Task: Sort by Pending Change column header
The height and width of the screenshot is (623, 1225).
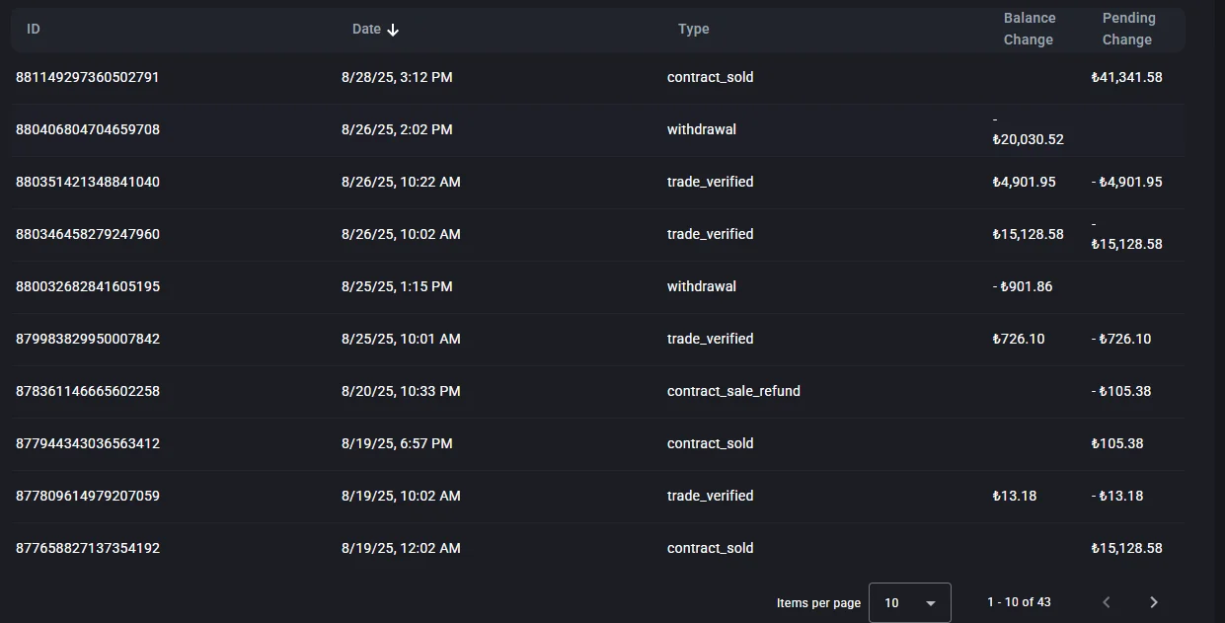Action: coord(1127,29)
